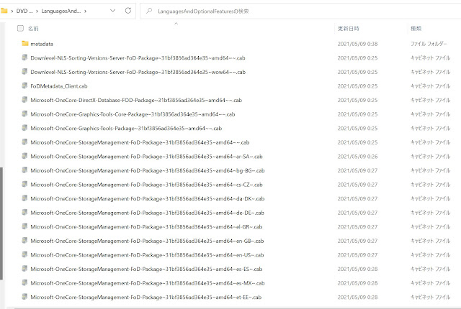Select StorageManagement amd64~en-GB~.cab file name

click(x=147, y=241)
